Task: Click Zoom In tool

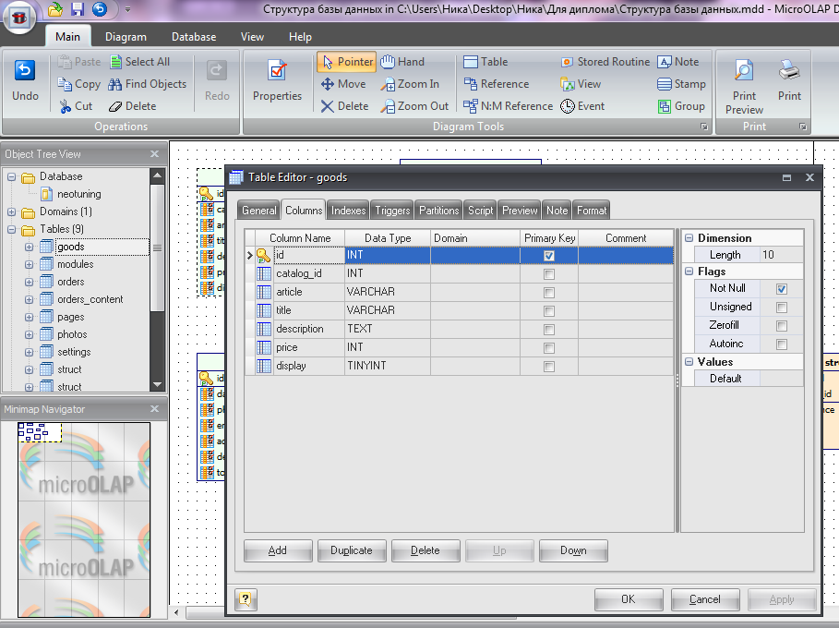Action: coord(410,84)
